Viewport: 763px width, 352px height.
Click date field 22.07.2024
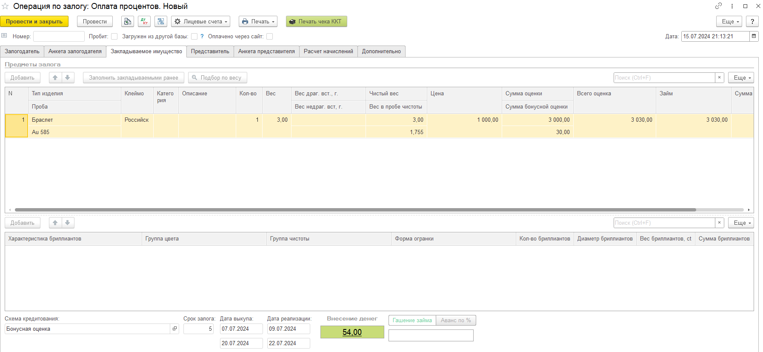(289, 343)
